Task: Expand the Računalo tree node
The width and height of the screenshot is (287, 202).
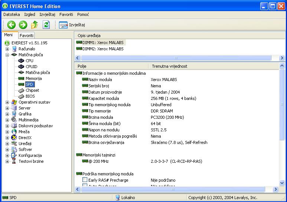Action: (x=7, y=49)
